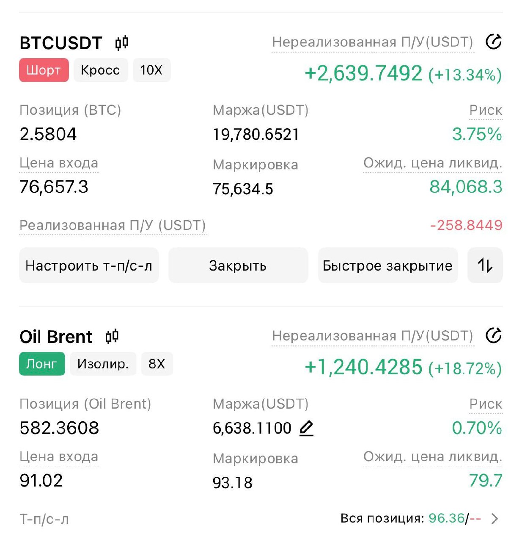Image resolution: width=522 pixels, height=542 pixels.
Task: Tap Реализованная П/У (USDT) label
Action: coord(113,225)
